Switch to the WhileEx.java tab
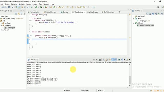Viewport: 164px width, 92px height. coord(92,12)
